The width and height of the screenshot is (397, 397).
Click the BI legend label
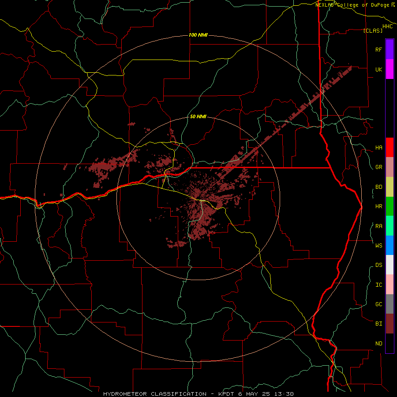point(378,324)
